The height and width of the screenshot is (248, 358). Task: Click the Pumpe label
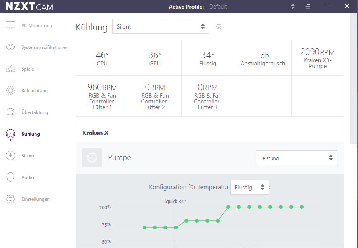coord(120,157)
